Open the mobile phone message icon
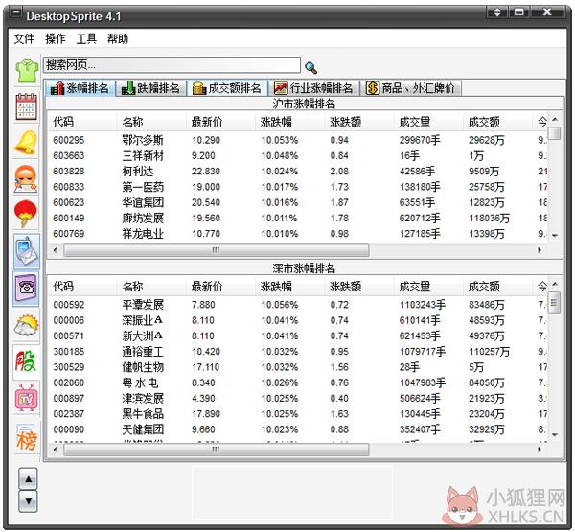The image size is (575, 532). click(x=27, y=251)
